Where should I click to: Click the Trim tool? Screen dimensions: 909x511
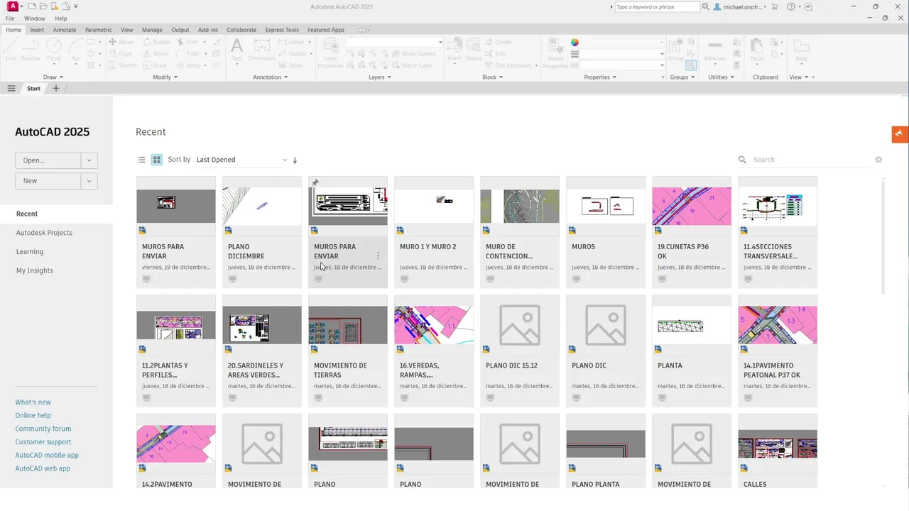(189, 42)
